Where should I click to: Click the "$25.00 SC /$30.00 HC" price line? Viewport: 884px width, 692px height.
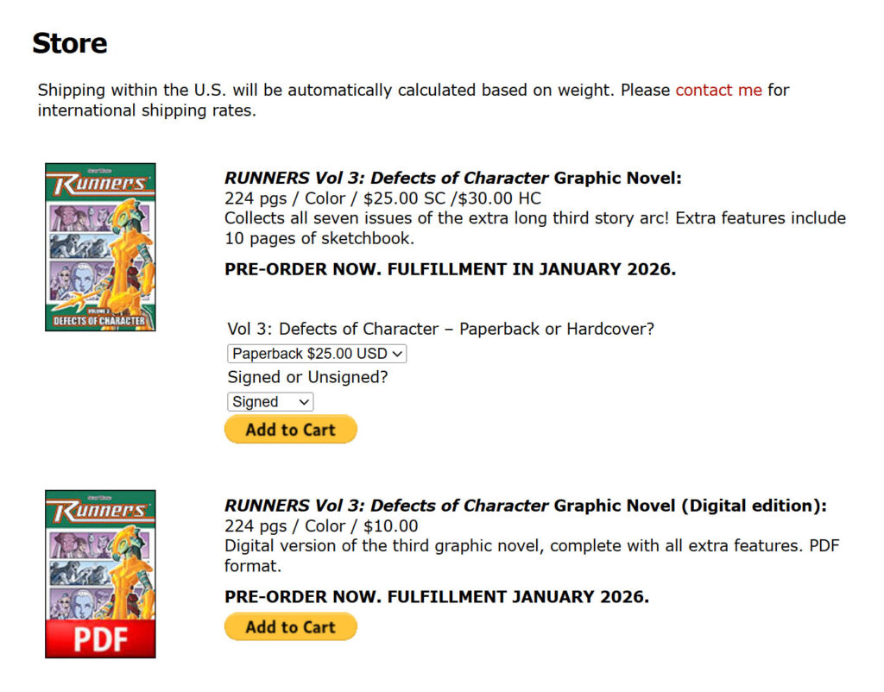[382, 198]
